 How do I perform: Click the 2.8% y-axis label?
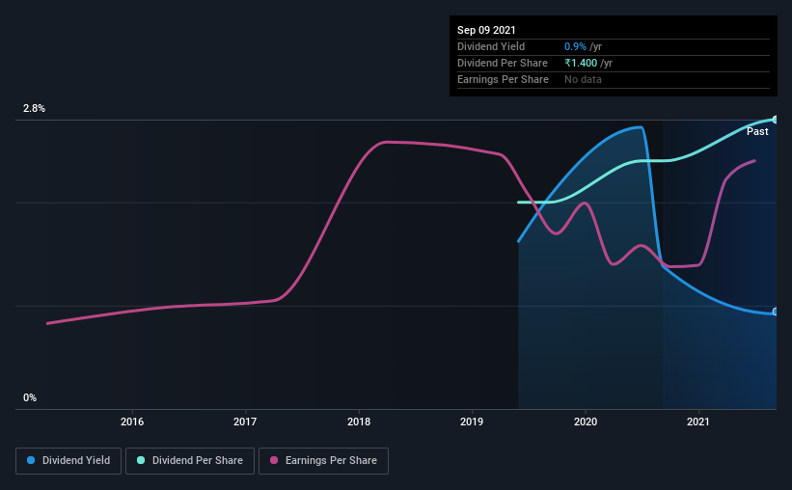point(34,108)
